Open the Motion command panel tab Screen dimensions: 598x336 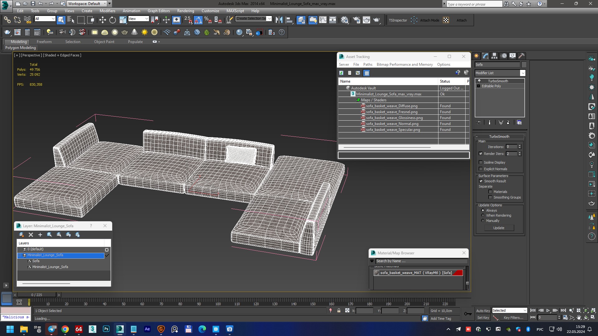[504, 56]
